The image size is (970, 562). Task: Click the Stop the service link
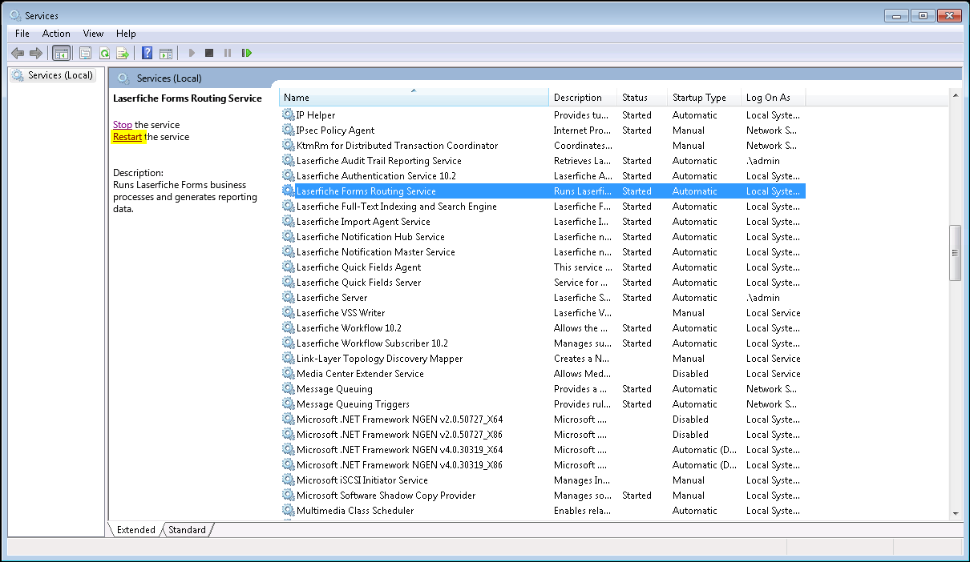click(x=123, y=125)
